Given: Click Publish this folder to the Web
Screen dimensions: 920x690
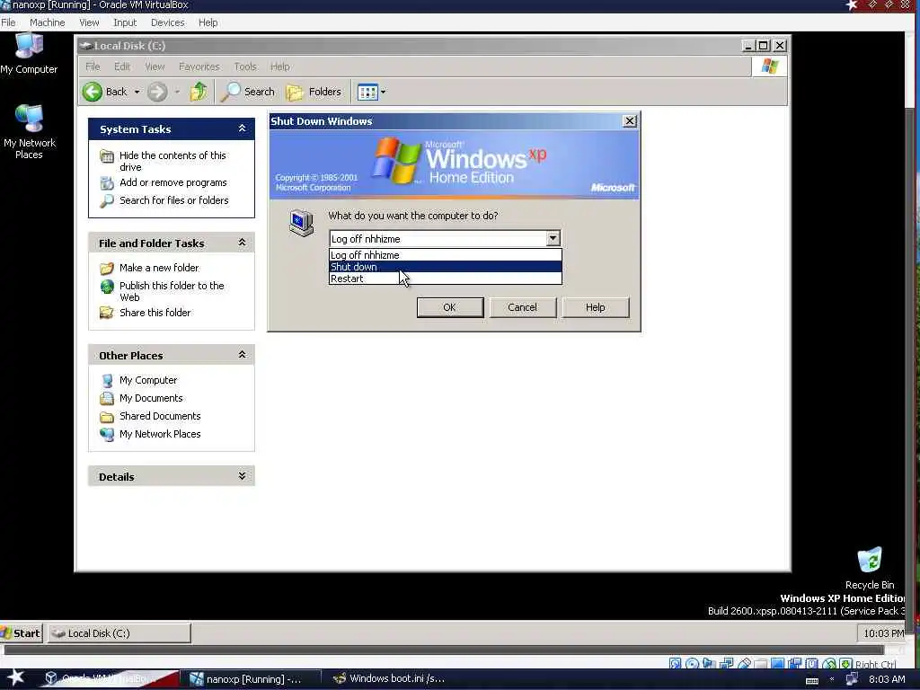Looking at the screenshot, I should tap(172, 291).
